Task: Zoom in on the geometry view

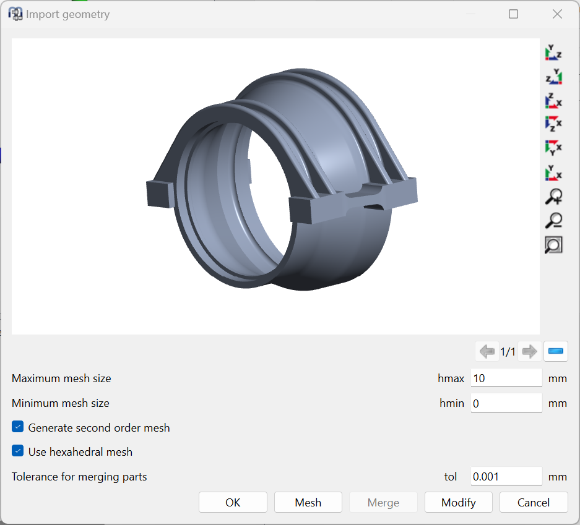Action: pos(553,196)
